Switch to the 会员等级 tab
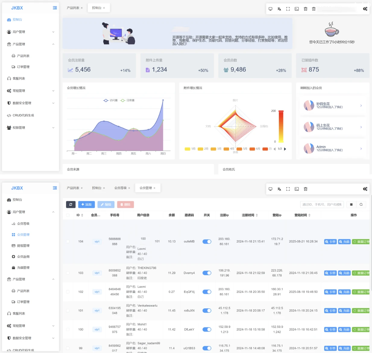The width and height of the screenshot is (372, 353). coord(120,188)
